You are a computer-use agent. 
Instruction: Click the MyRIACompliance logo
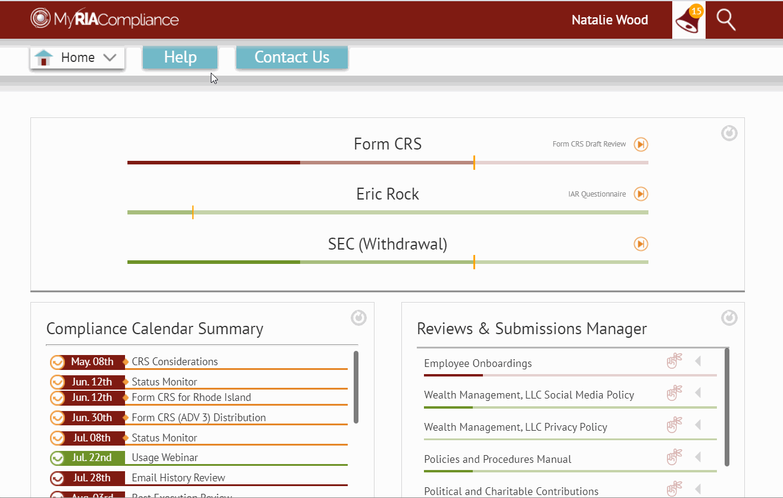pyautogui.click(x=105, y=19)
